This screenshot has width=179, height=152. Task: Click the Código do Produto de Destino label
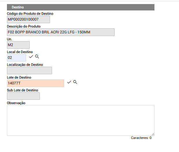(x=30, y=14)
